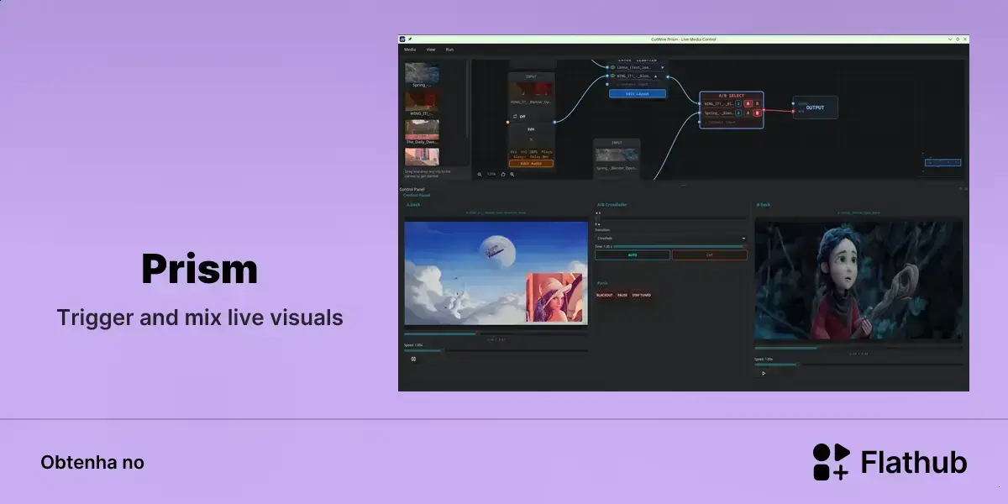Adjust the B Deck speed slider
The height and width of the screenshot is (504, 1008).
(859, 365)
